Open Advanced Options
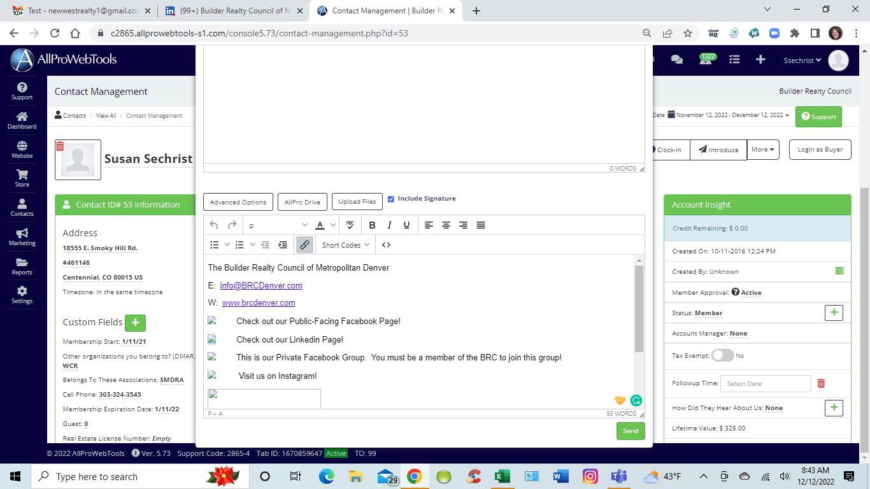The width and height of the screenshot is (870, 489). tap(238, 202)
